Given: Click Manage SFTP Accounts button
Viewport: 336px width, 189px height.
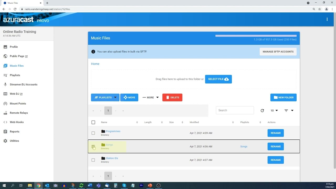Looking at the screenshot, I should [x=278, y=52].
